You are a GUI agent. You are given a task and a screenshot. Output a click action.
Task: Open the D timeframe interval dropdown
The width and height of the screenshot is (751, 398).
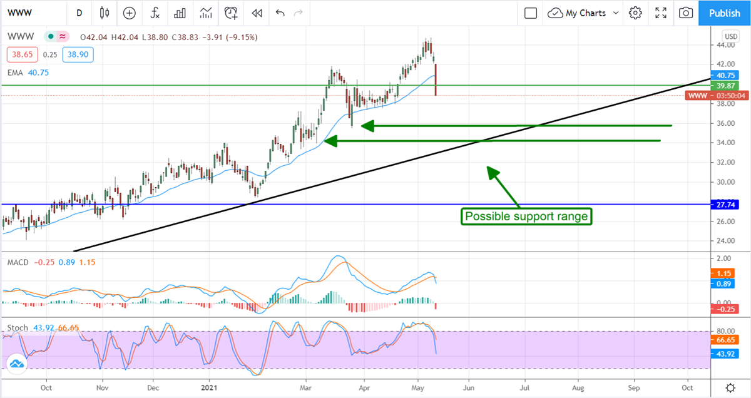(x=79, y=13)
